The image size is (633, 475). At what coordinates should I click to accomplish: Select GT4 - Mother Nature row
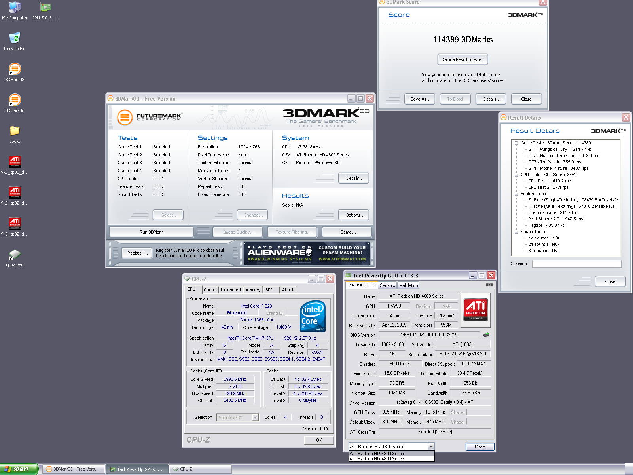tap(558, 168)
